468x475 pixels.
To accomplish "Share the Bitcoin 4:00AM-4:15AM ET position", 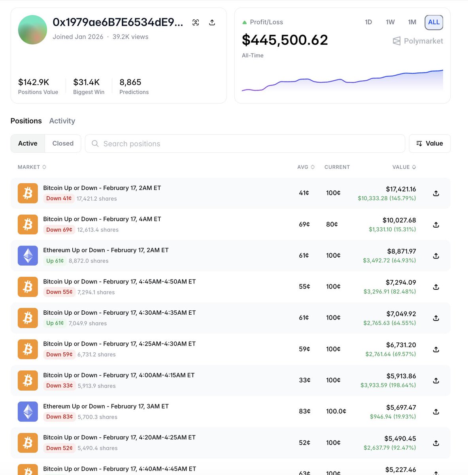I will [x=436, y=380].
